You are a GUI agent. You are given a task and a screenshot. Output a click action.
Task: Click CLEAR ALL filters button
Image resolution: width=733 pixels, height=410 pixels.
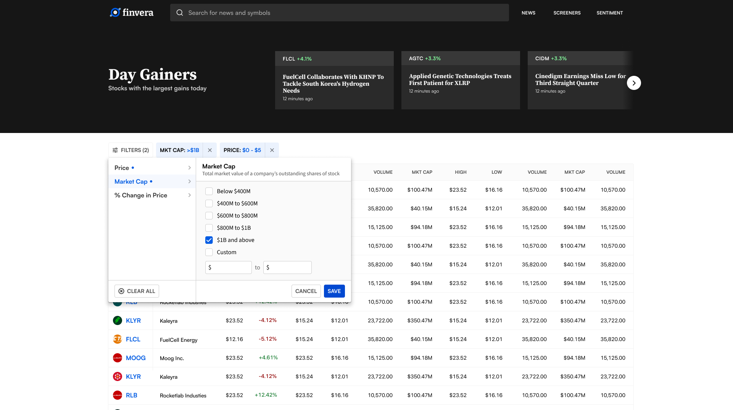(137, 291)
